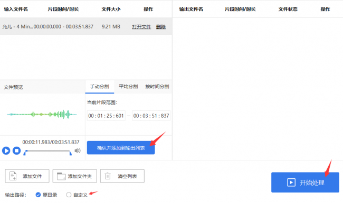Click the 文件预览 panel label
Viewport: 343px width, 203px height.
pyautogui.click(x=13, y=87)
